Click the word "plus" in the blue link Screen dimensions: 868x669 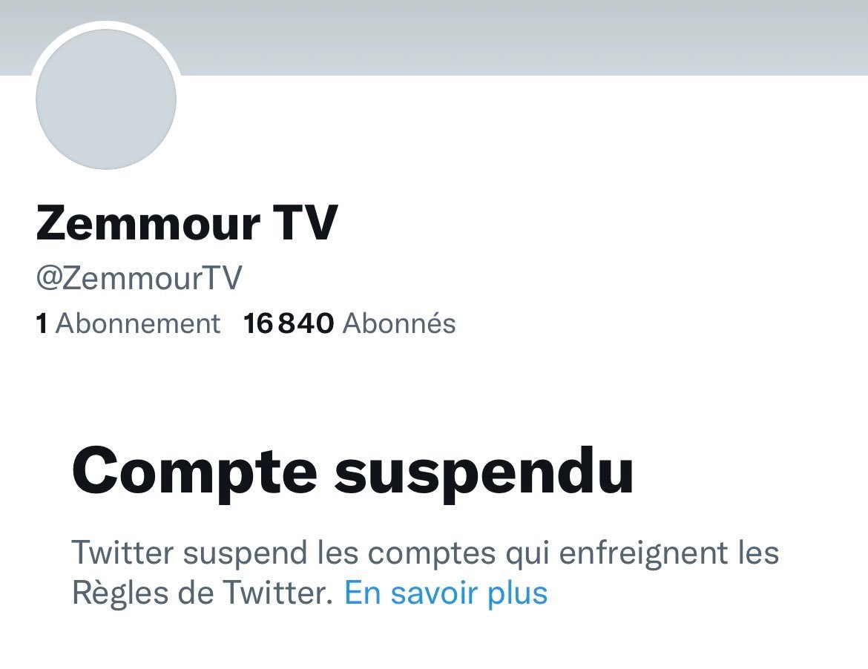click(x=517, y=594)
